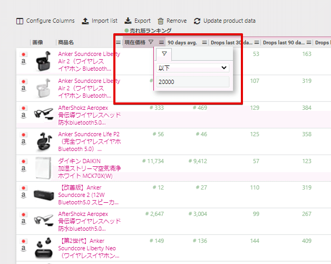The height and width of the screenshot is (264, 331).
Task: Click Import list
Action: pos(100,21)
